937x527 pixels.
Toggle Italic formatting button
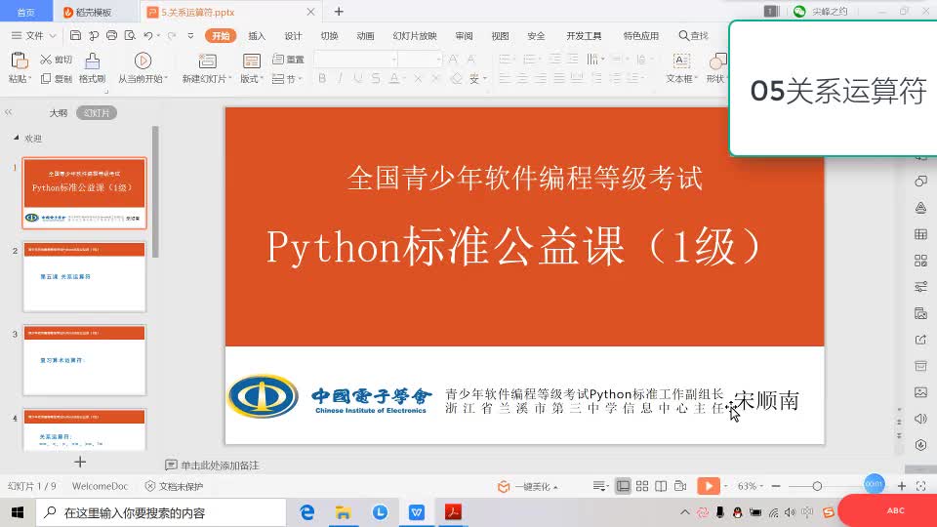click(x=340, y=78)
